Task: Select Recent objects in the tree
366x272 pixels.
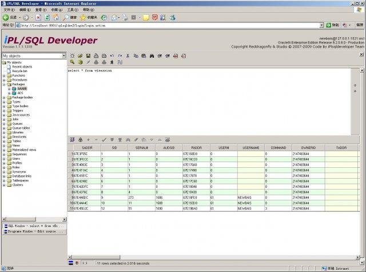Action: click(22, 67)
